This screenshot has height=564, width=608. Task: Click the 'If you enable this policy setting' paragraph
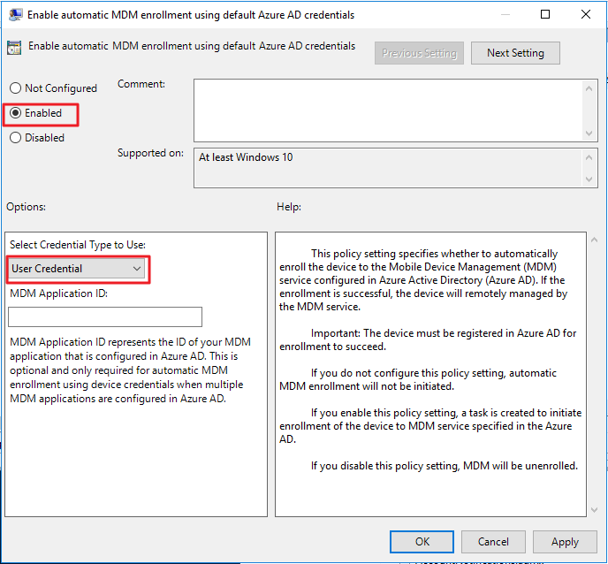tap(430, 426)
